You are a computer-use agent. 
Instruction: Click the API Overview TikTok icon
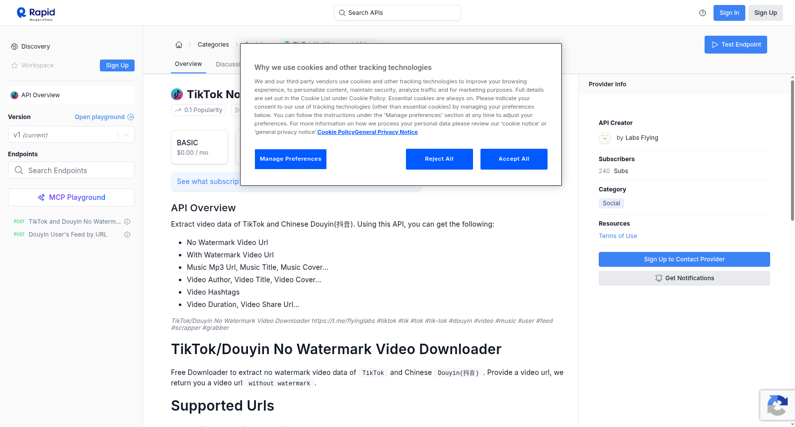pos(14,95)
